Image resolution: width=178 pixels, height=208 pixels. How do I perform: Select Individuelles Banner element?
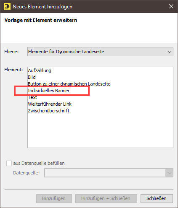click(49, 91)
